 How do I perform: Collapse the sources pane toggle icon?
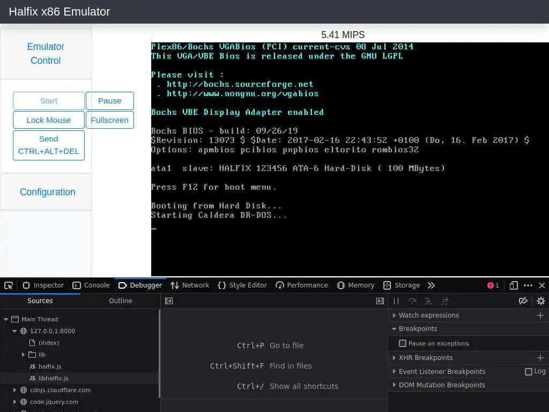[x=169, y=301]
